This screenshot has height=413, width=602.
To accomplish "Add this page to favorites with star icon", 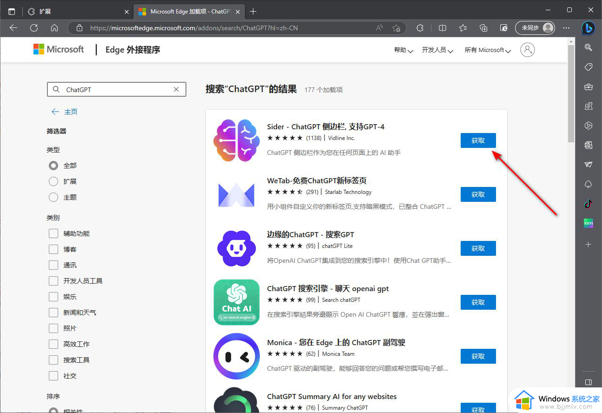I will click(396, 28).
